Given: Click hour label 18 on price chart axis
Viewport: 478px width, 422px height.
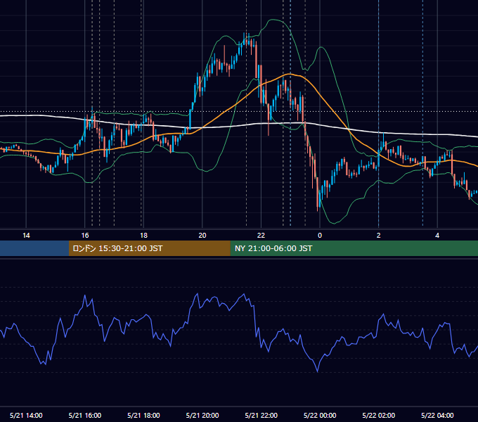Looking at the screenshot, I should click(x=143, y=236).
